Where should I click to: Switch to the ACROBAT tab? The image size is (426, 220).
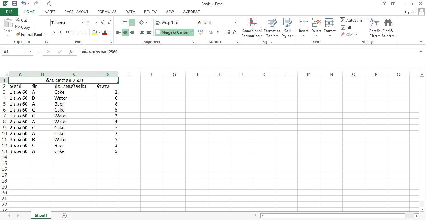point(192,12)
